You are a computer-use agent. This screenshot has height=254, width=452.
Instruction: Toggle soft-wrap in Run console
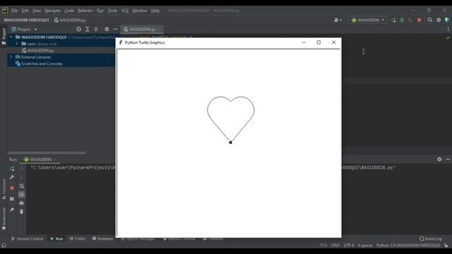21,186
